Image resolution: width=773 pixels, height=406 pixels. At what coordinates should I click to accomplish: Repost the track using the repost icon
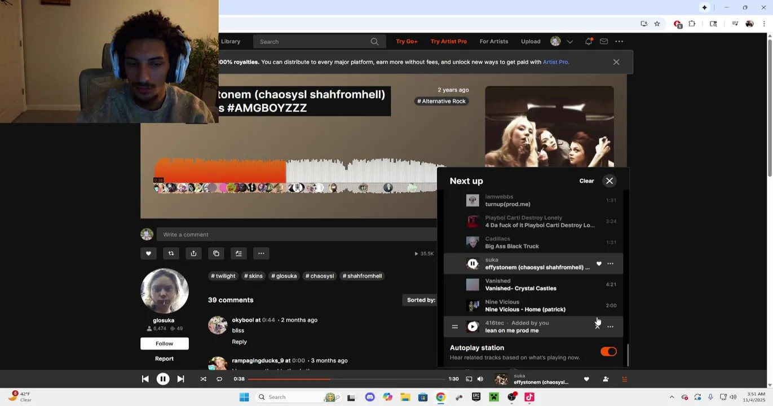pos(171,254)
